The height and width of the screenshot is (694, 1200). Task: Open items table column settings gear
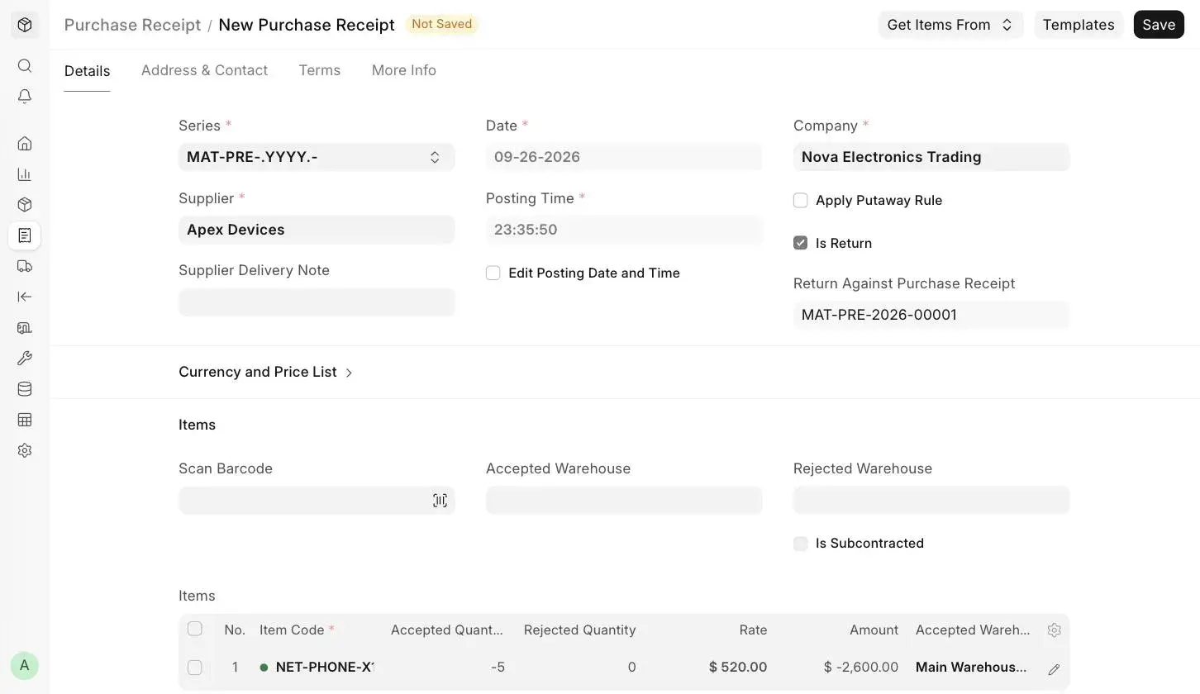(1054, 630)
